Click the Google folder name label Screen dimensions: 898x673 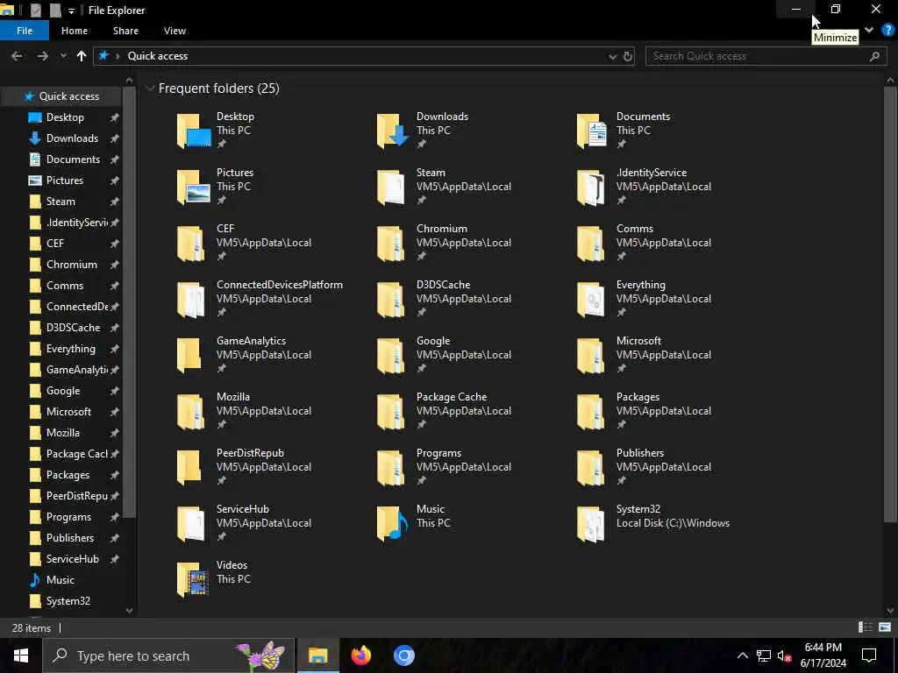click(x=433, y=341)
